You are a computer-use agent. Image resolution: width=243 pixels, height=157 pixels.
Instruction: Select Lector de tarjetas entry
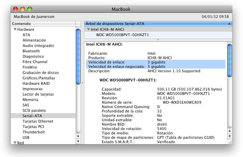click(x=38, y=94)
